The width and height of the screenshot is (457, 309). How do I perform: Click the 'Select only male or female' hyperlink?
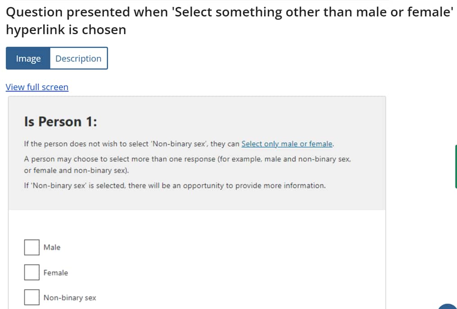point(287,144)
